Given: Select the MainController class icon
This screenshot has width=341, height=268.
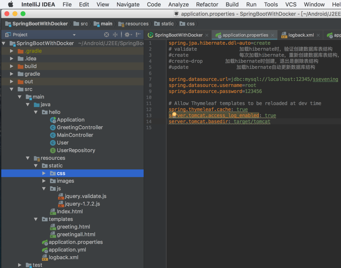Looking at the screenshot, I should coord(53,135).
